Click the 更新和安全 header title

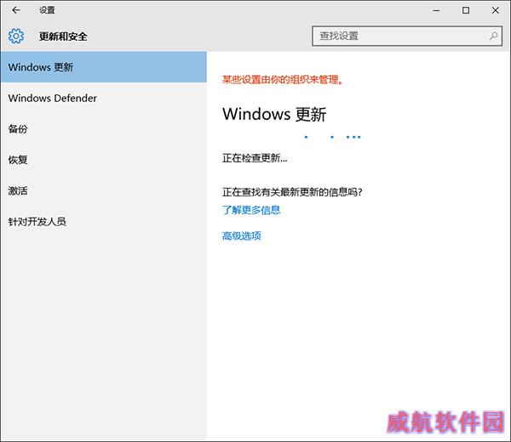pyautogui.click(x=63, y=36)
